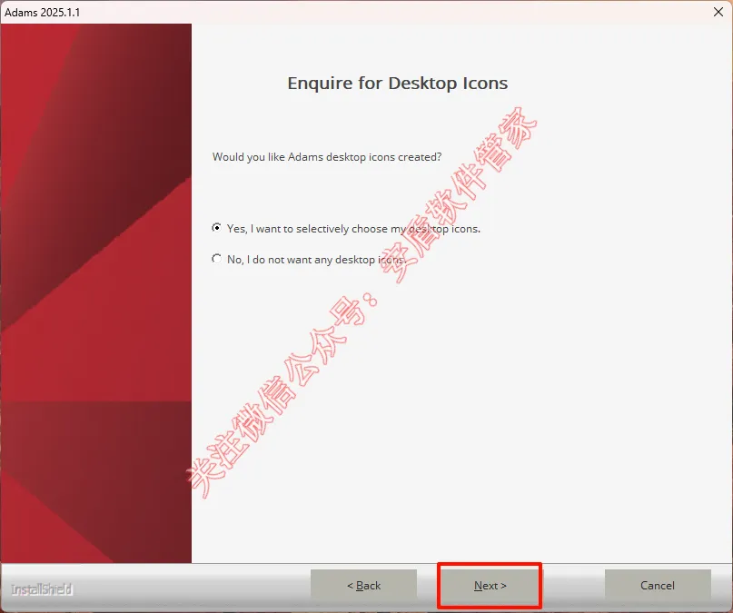Click the Next button
The width and height of the screenshot is (733, 613).
pyautogui.click(x=490, y=586)
